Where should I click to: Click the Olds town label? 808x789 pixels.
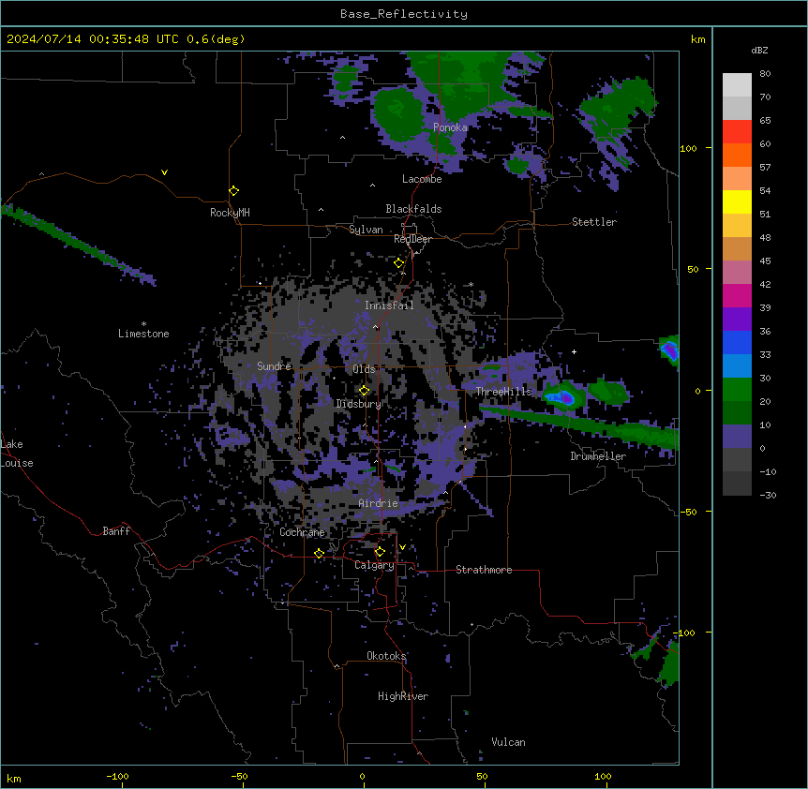coord(364,369)
